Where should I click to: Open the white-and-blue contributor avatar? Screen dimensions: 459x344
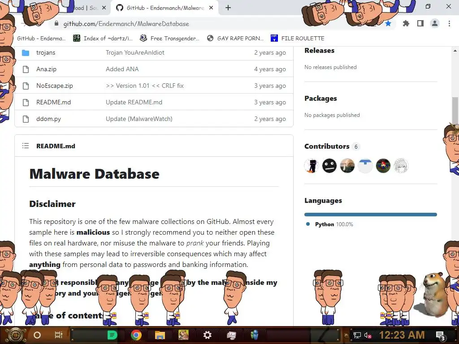click(x=365, y=166)
